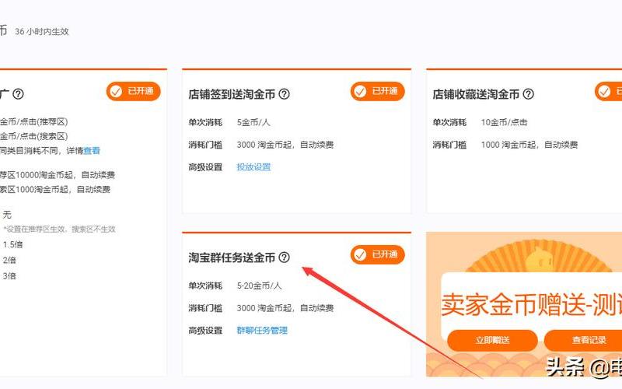This screenshot has width=622, height=389.
Task: Toggle 已开通 status on leftmost promotion card
Action: [x=133, y=91]
